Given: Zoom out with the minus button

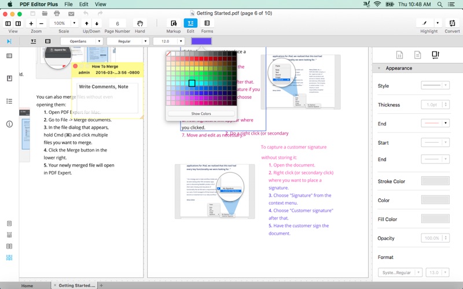Looking at the screenshot, I should (x=41, y=23).
